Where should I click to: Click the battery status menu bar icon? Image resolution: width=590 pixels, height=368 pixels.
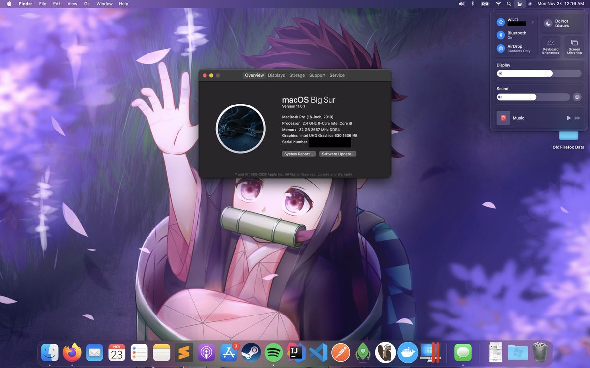485,4
